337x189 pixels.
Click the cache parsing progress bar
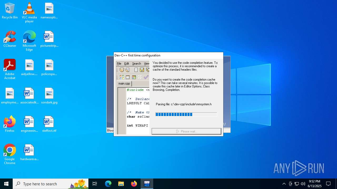pos(186,114)
